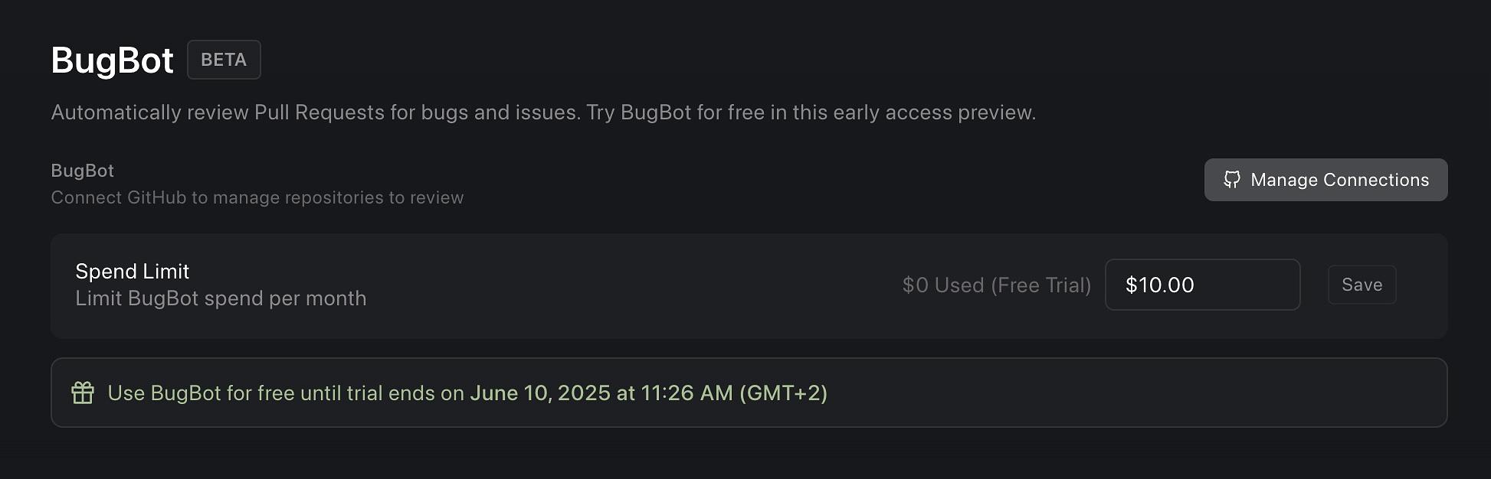This screenshot has width=1491, height=479.
Task: Click the BETA badge next to BugBot
Action: [x=224, y=60]
